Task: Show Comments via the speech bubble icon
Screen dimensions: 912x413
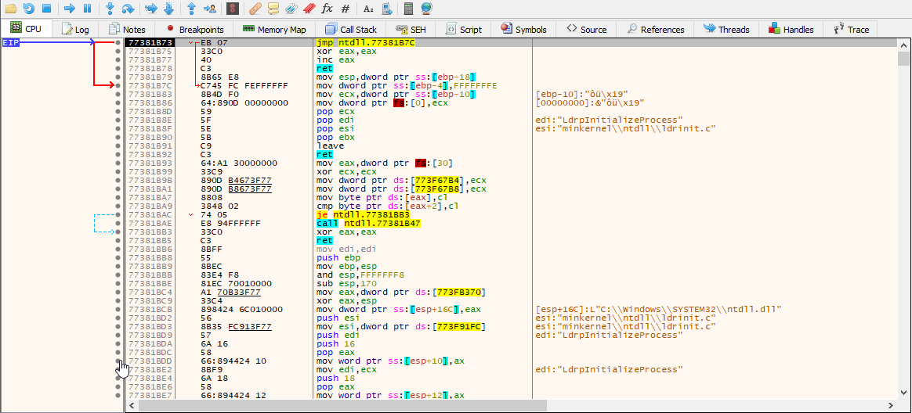Action: pos(273,8)
